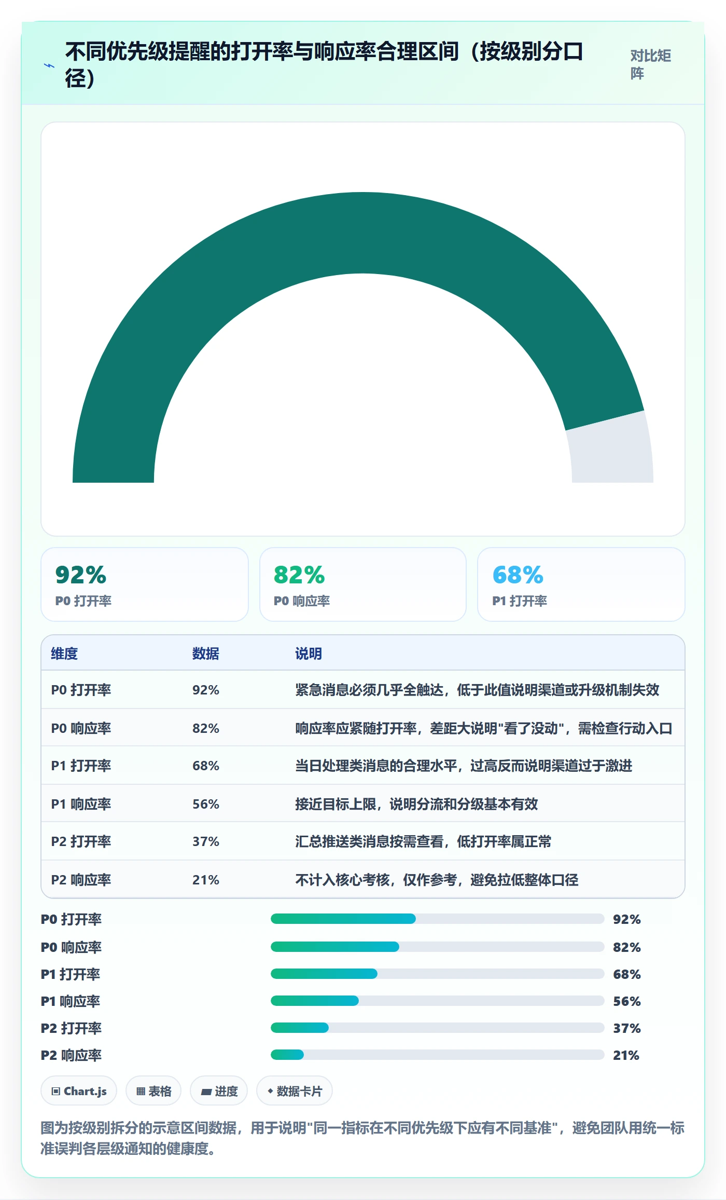Click the 维度 column header
The image size is (726, 1200).
(x=64, y=653)
